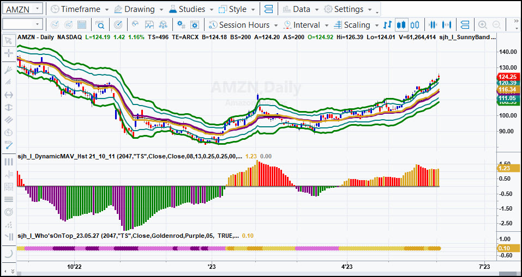Open the Interval dropdown

click(x=306, y=25)
